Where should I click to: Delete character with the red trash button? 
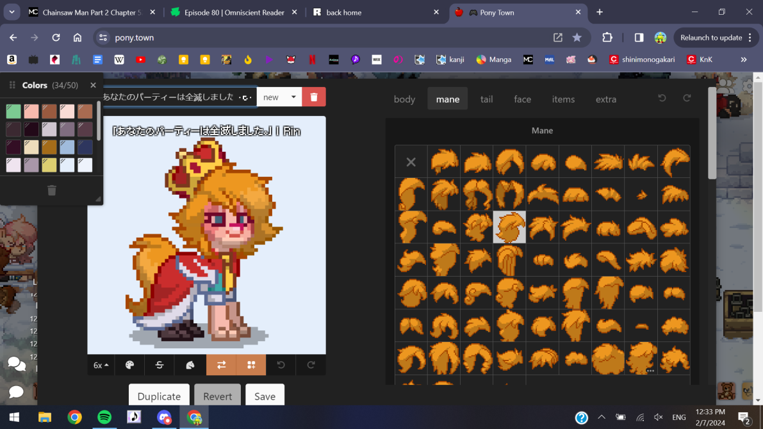point(314,97)
